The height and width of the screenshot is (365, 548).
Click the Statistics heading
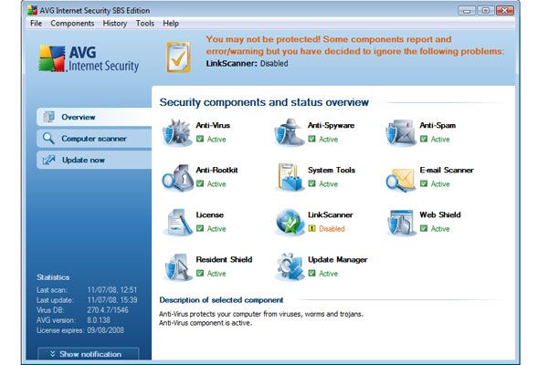point(53,277)
